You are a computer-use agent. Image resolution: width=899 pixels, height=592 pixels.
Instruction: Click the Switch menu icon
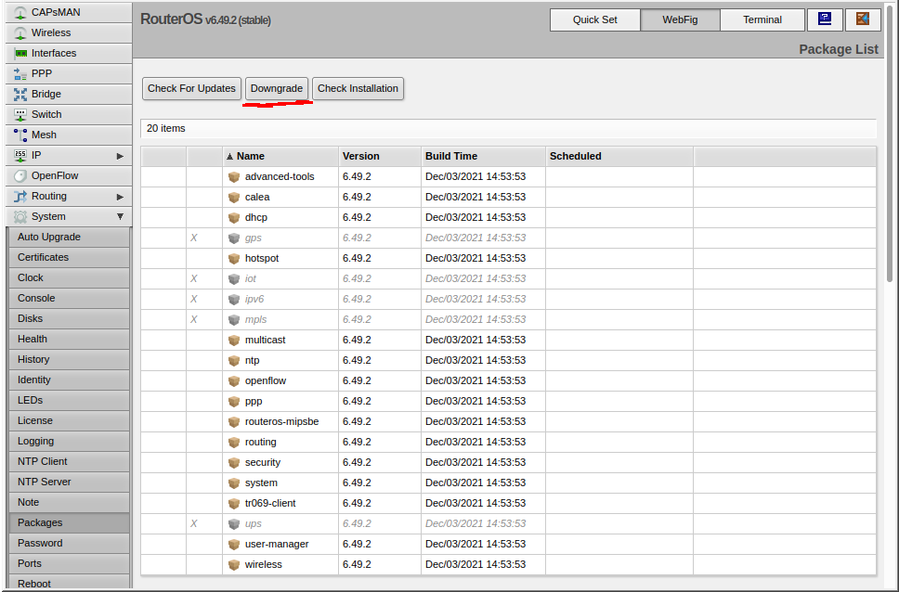click(20, 115)
